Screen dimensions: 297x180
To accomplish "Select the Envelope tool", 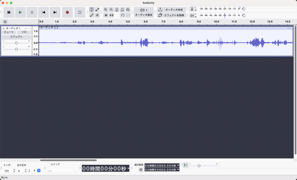I will 97,10.
